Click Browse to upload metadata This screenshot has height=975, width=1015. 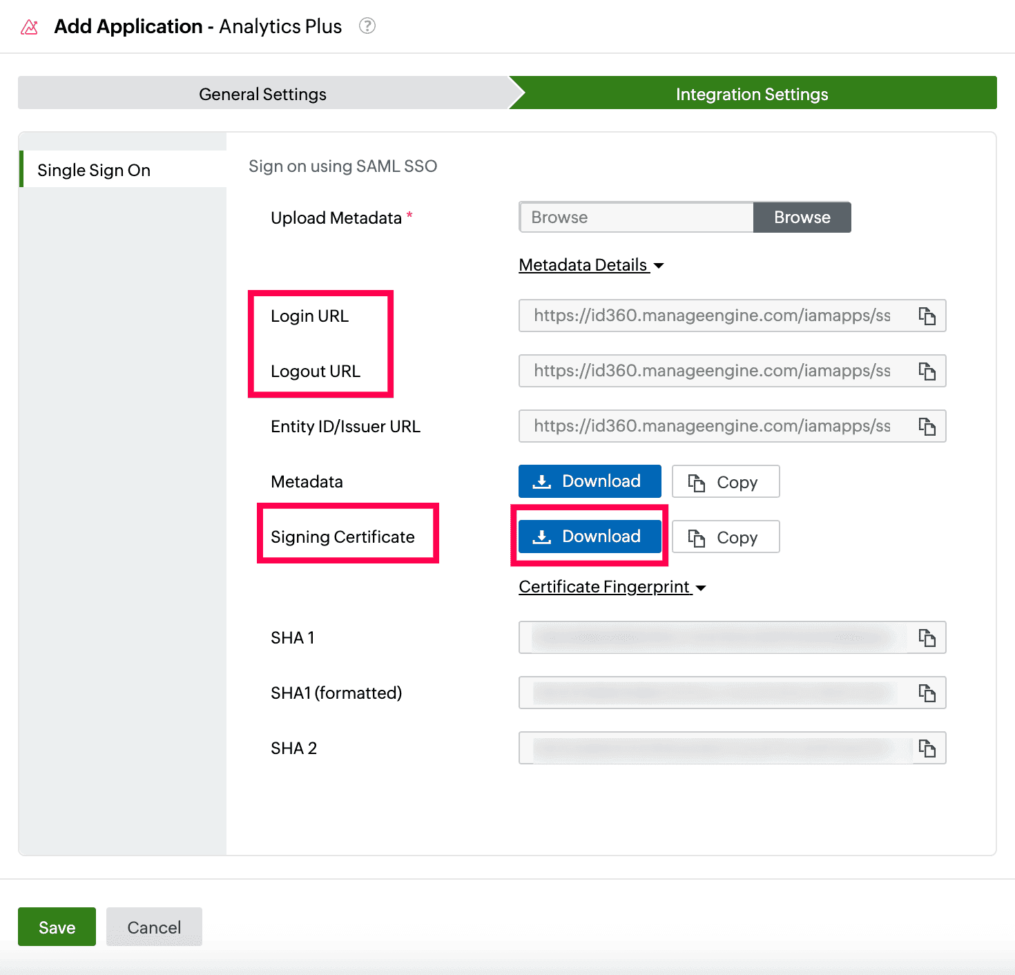pos(802,218)
